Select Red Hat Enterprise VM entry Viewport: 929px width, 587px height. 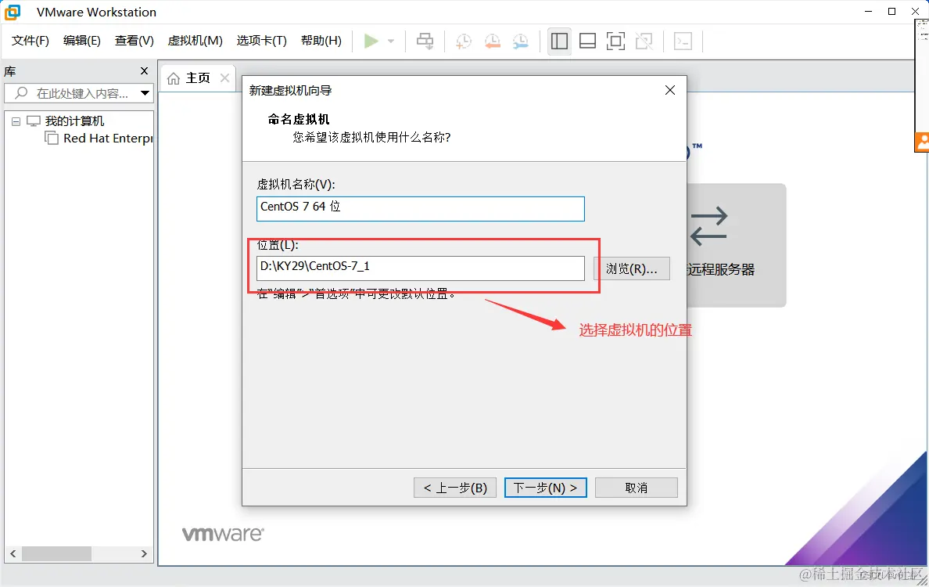pyautogui.click(x=108, y=139)
